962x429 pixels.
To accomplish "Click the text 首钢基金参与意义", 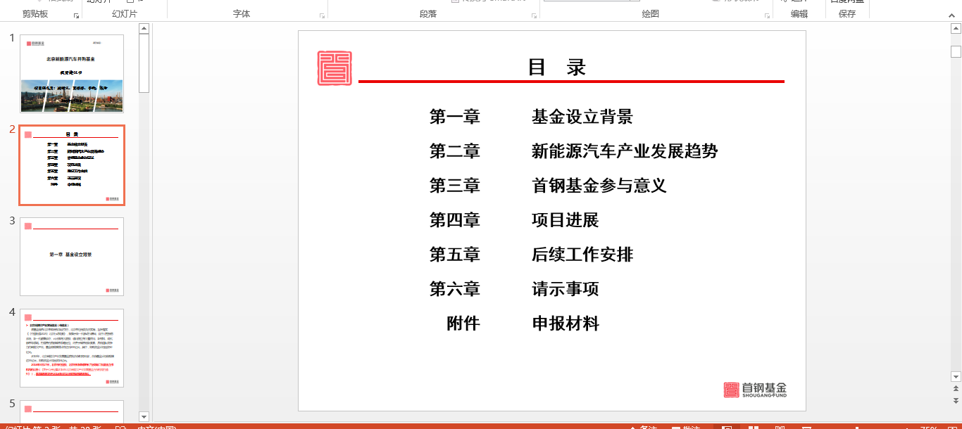I will coord(599,186).
